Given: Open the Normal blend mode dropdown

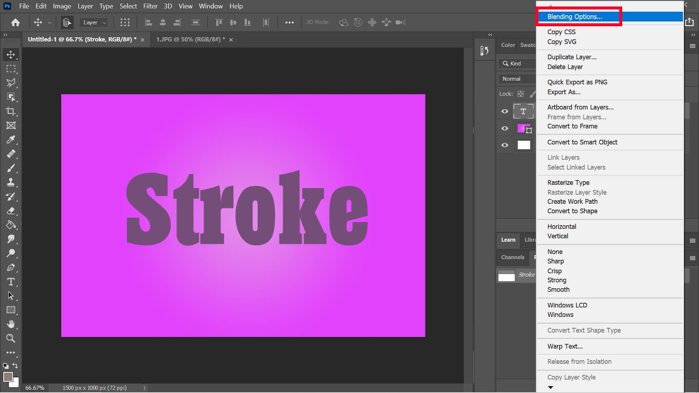Looking at the screenshot, I should tap(517, 79).
